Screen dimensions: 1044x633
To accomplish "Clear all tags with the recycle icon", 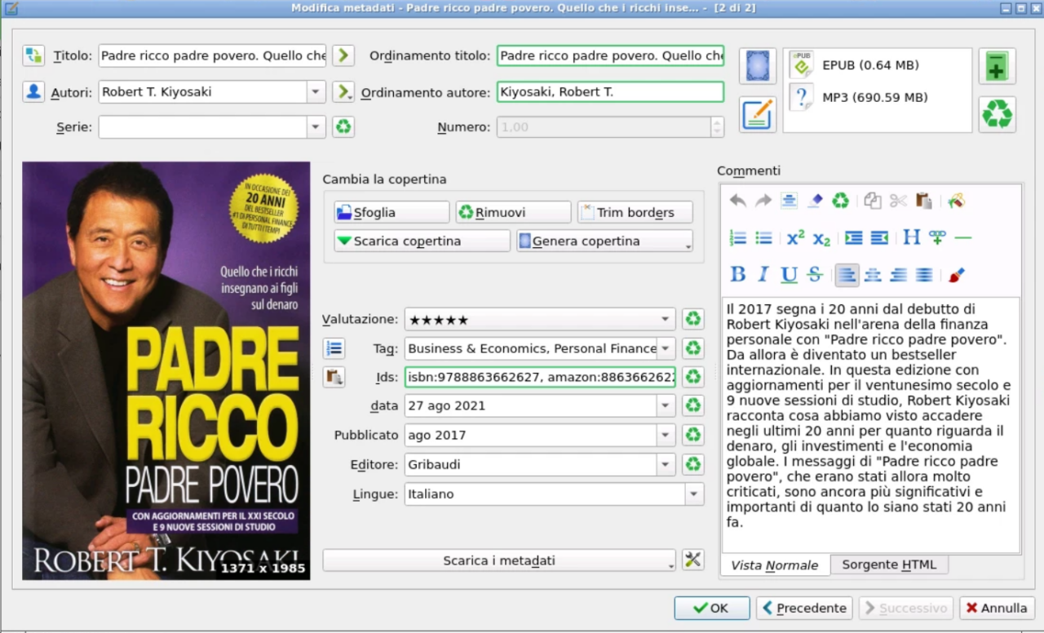I will 692,348.
